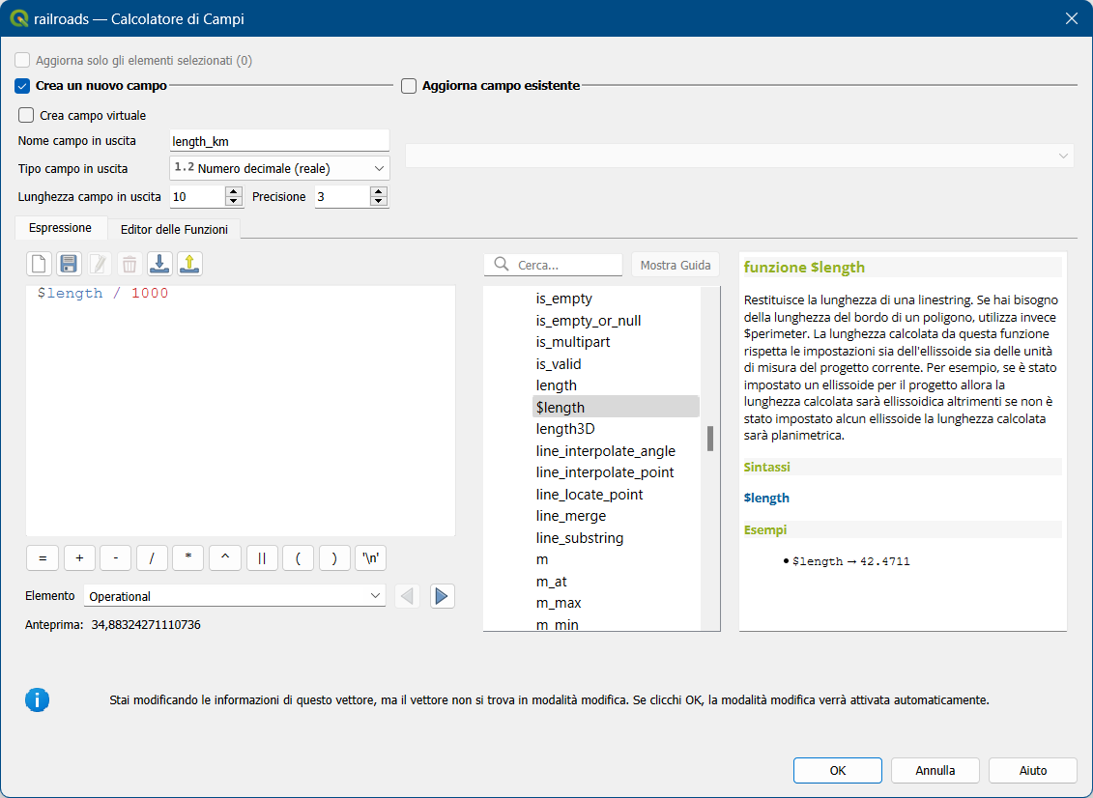1093x798 pixels.
Task: Click the 'Cerca...' search field
Action: 554,265
